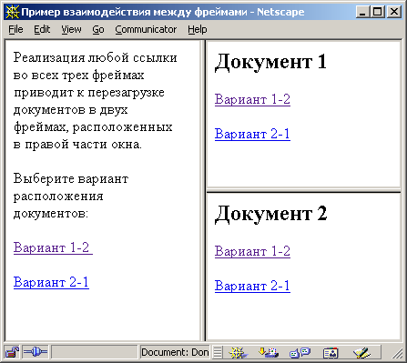The width and height of the screenshot is (407, 363).
Task: Close the Netscape window
Action: click(x=394, y=12)
